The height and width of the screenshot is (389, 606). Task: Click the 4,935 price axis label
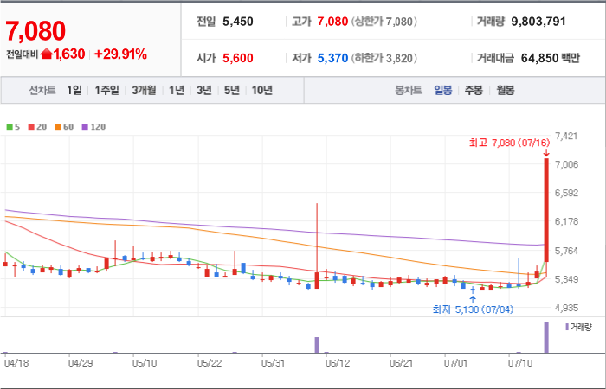566,308
